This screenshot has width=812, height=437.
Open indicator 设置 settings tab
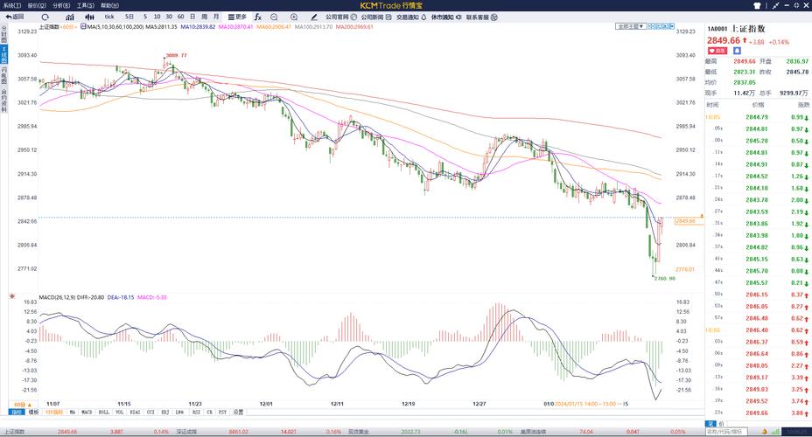[238, 413]
